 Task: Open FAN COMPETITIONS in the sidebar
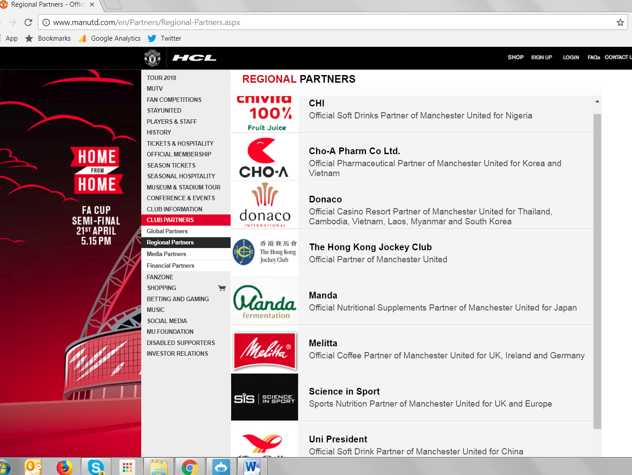pos(174,100)
